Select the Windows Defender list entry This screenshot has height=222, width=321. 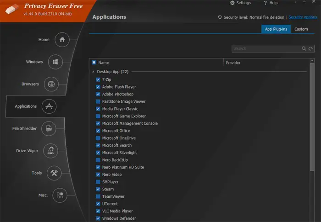(119, 218)
